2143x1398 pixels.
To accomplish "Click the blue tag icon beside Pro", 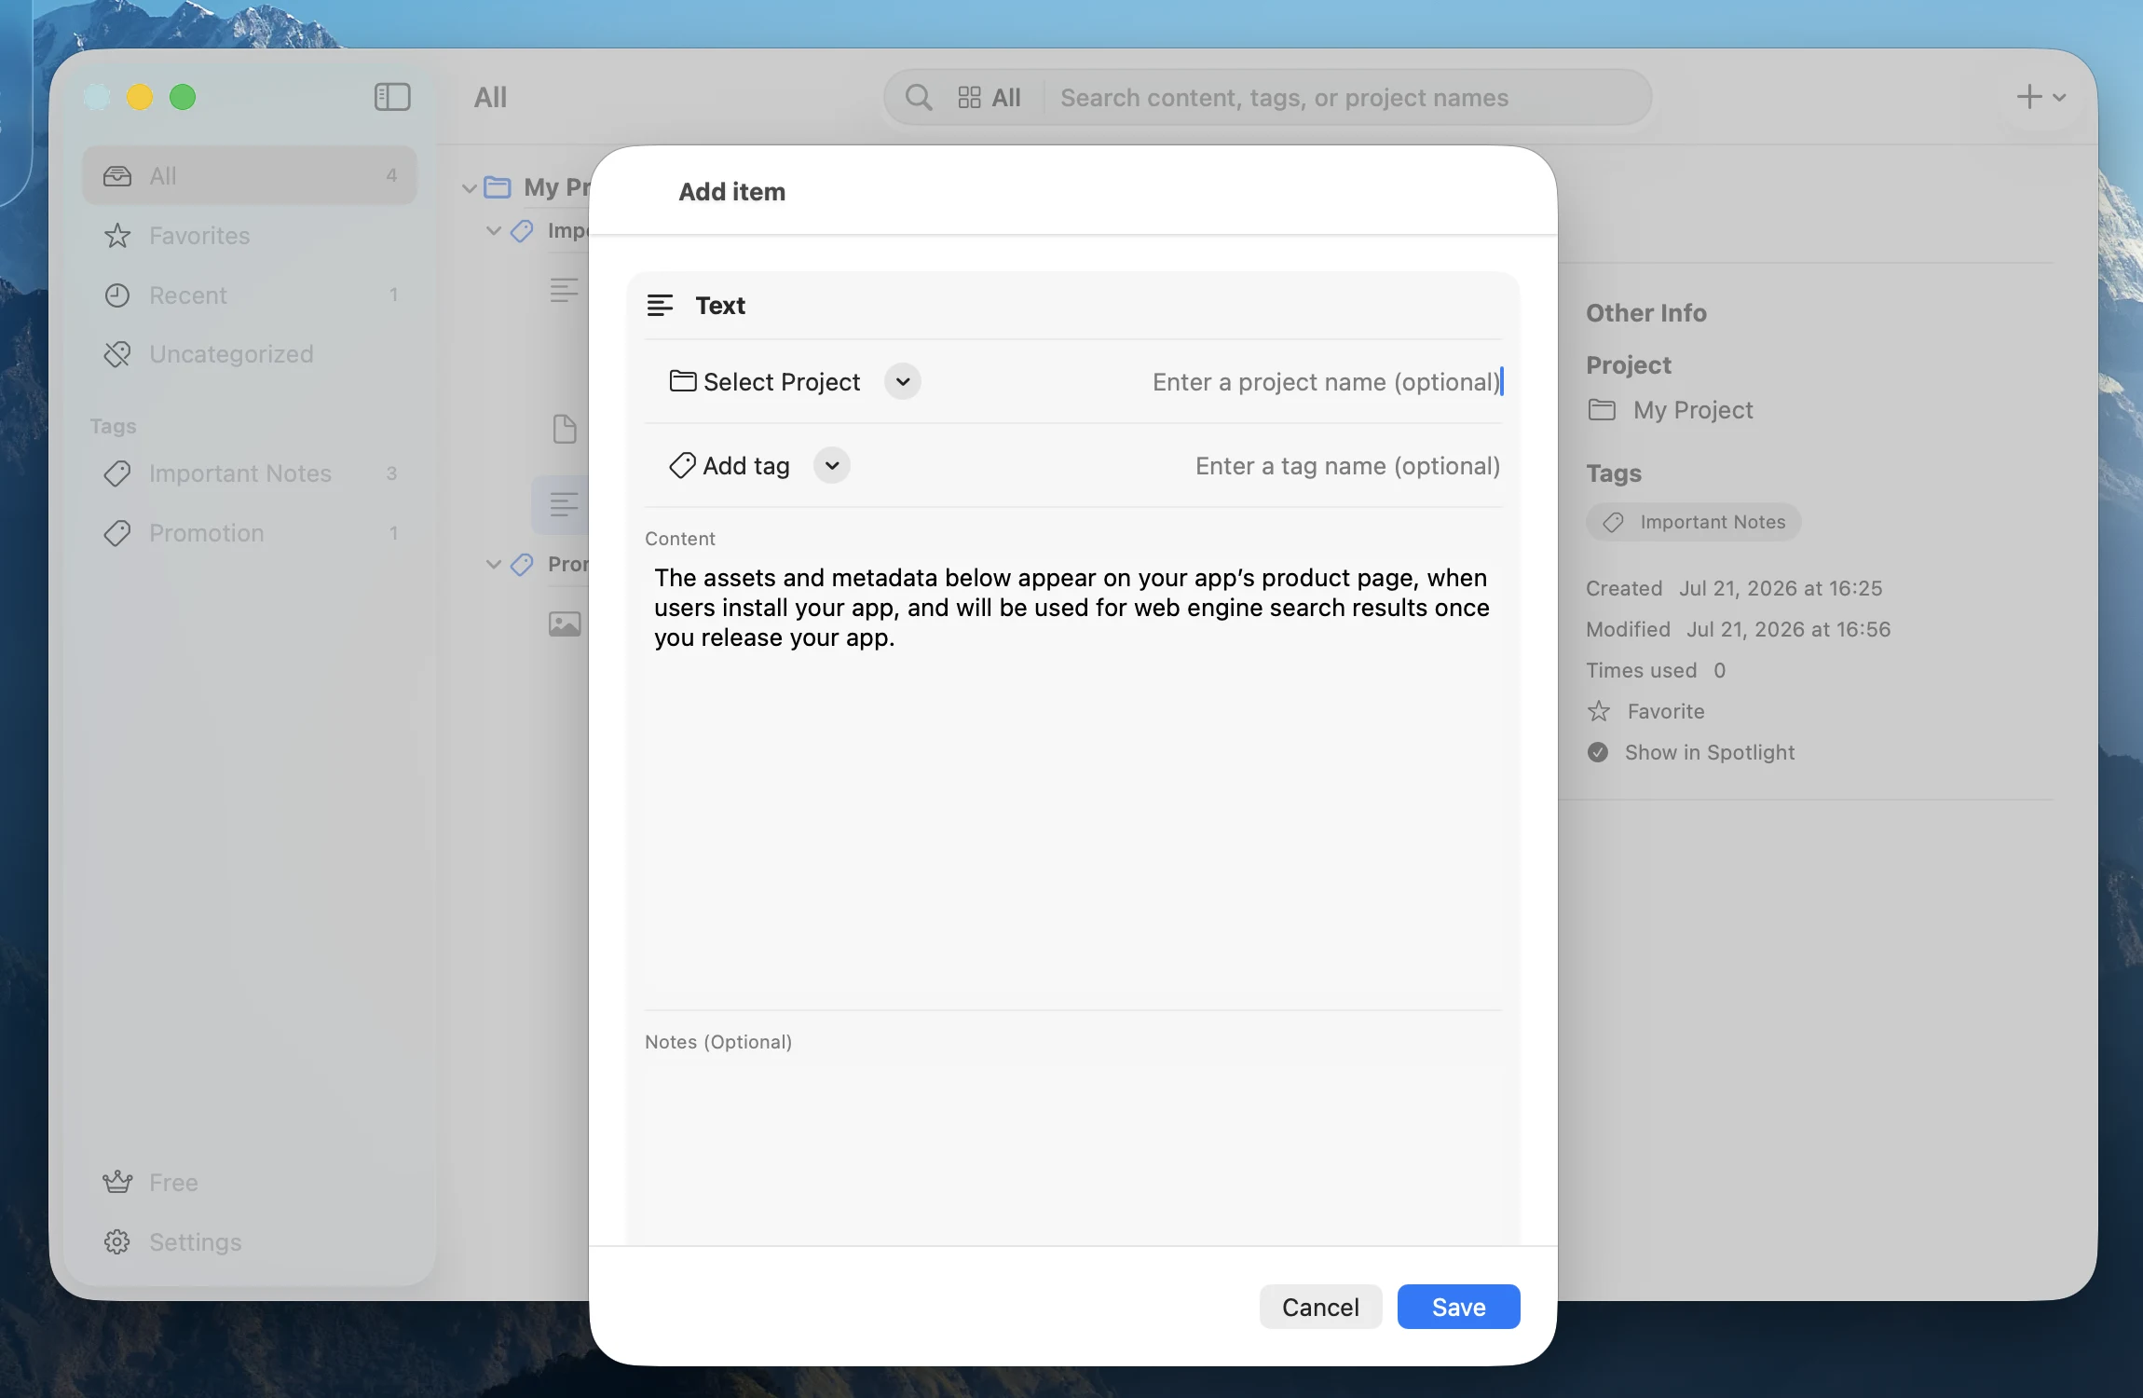I will (523, 564).
